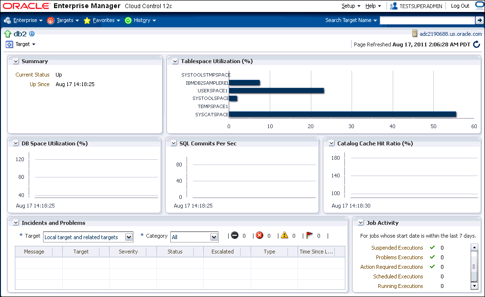Collapse the Job Activity panel
The width and height of the screenshot is (485, 297).
pos(361,223)
